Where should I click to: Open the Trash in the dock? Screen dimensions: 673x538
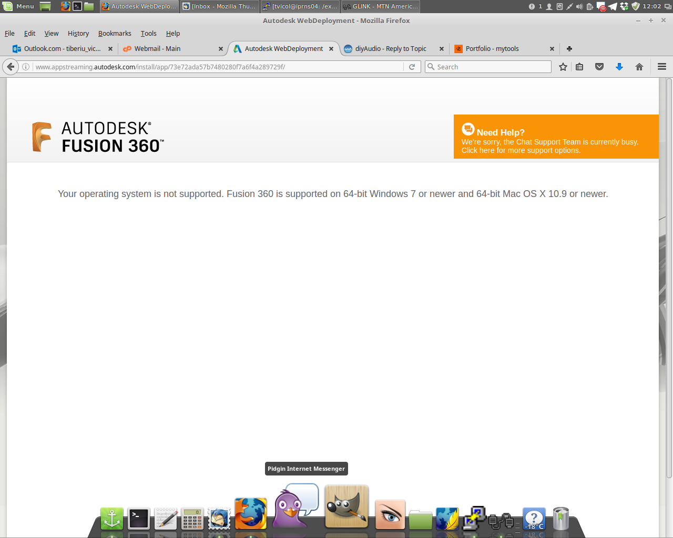coord(561,519)
